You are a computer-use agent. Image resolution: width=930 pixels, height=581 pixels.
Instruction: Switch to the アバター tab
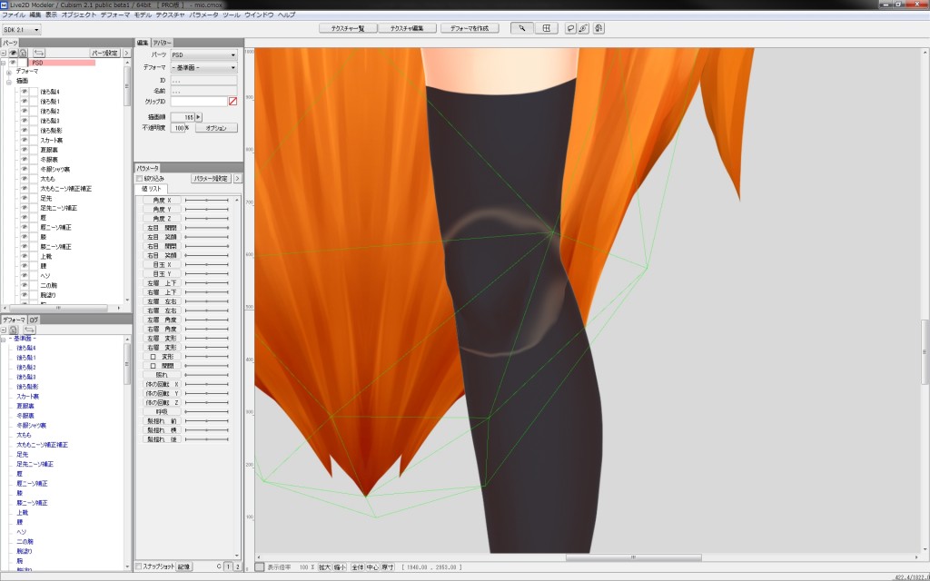click(162, 43)
